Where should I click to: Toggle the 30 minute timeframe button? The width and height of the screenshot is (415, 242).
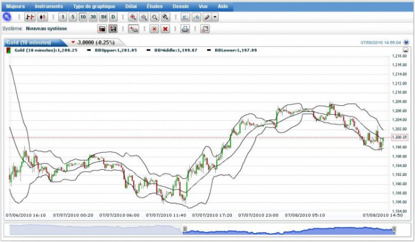(93, 17)
